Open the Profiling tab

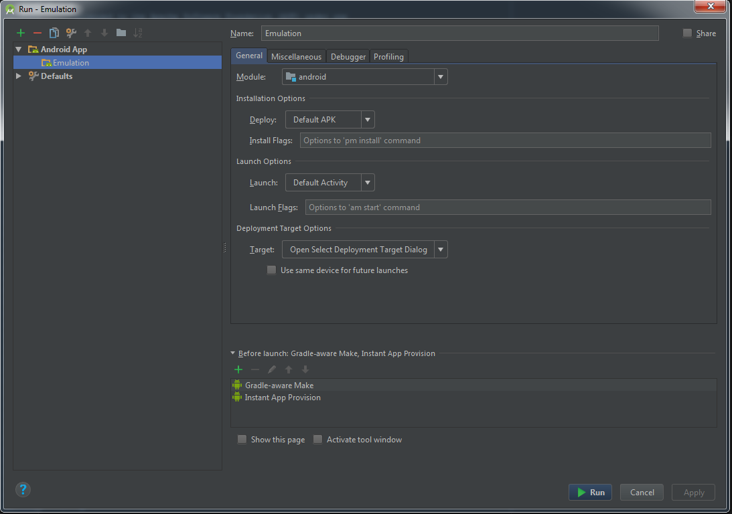388,57
